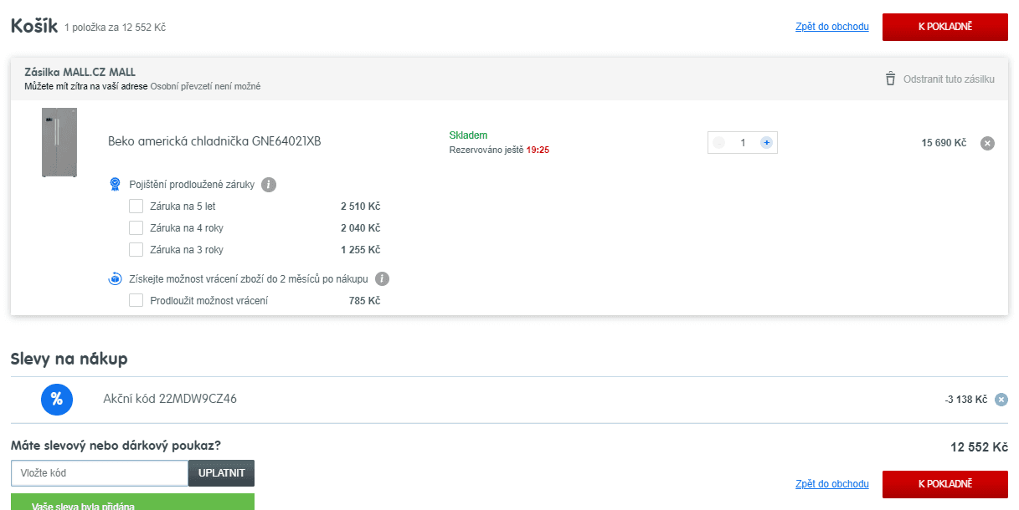Check Záruka na 4 roky
Viewport: 1019px width, 510px height.
[x=136, y=227]
